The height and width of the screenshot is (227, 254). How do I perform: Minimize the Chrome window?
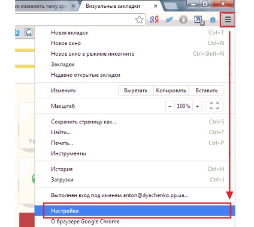[x=193, y=4]
